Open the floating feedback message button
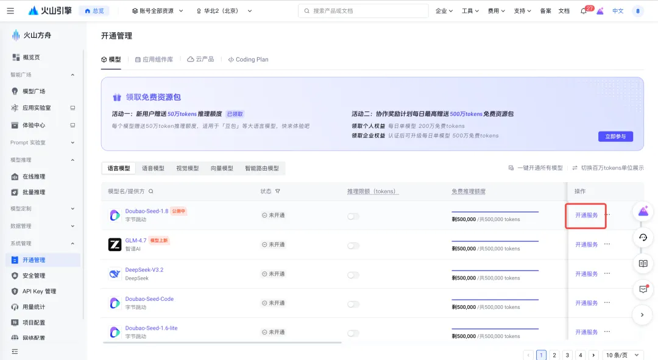The width and height of the screenshot is (658, 360). pos(643,289)
